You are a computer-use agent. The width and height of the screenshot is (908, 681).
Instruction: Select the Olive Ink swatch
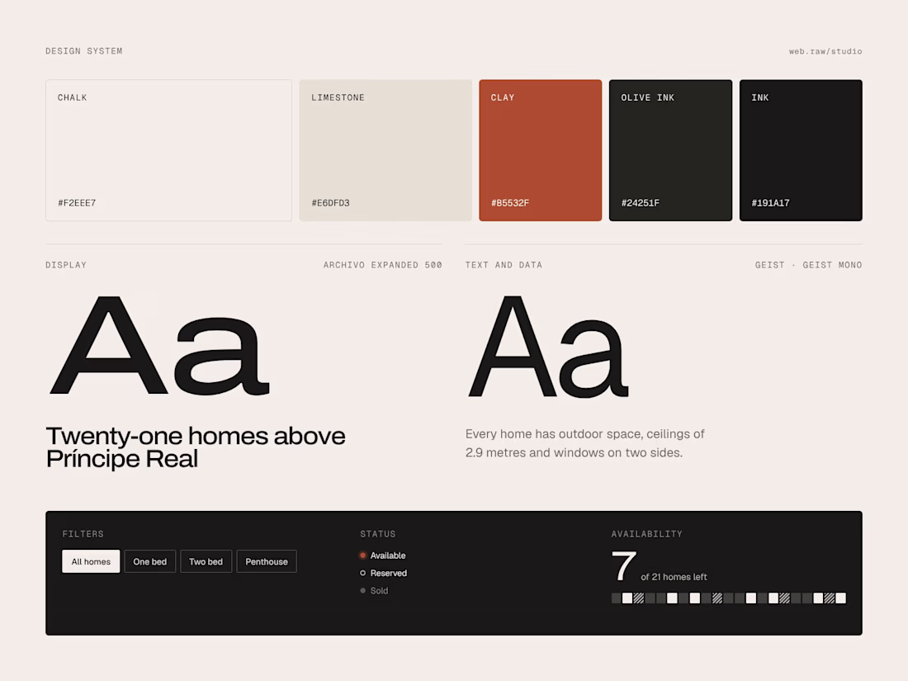[x=670, y=150]
